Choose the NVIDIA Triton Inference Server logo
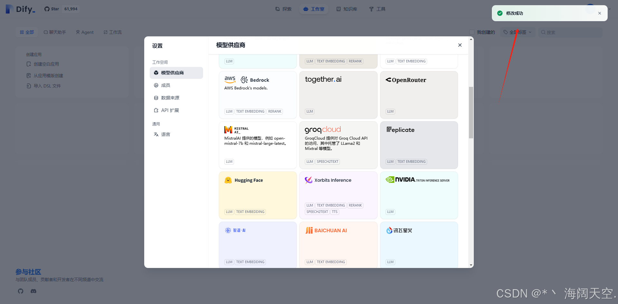 (417, 180)
